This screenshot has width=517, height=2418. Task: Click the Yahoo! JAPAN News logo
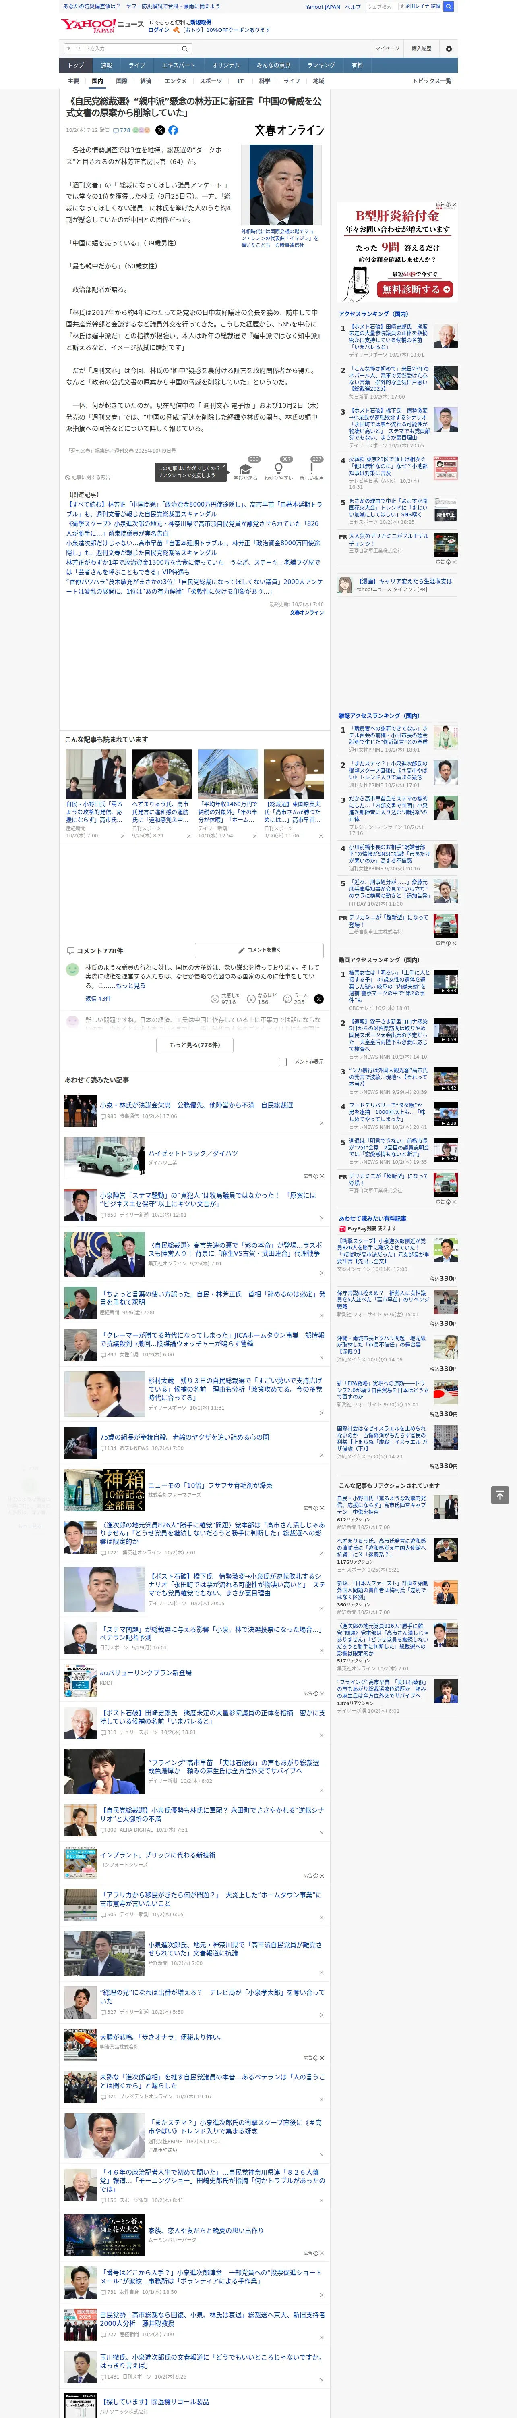[x=102, y=25]
